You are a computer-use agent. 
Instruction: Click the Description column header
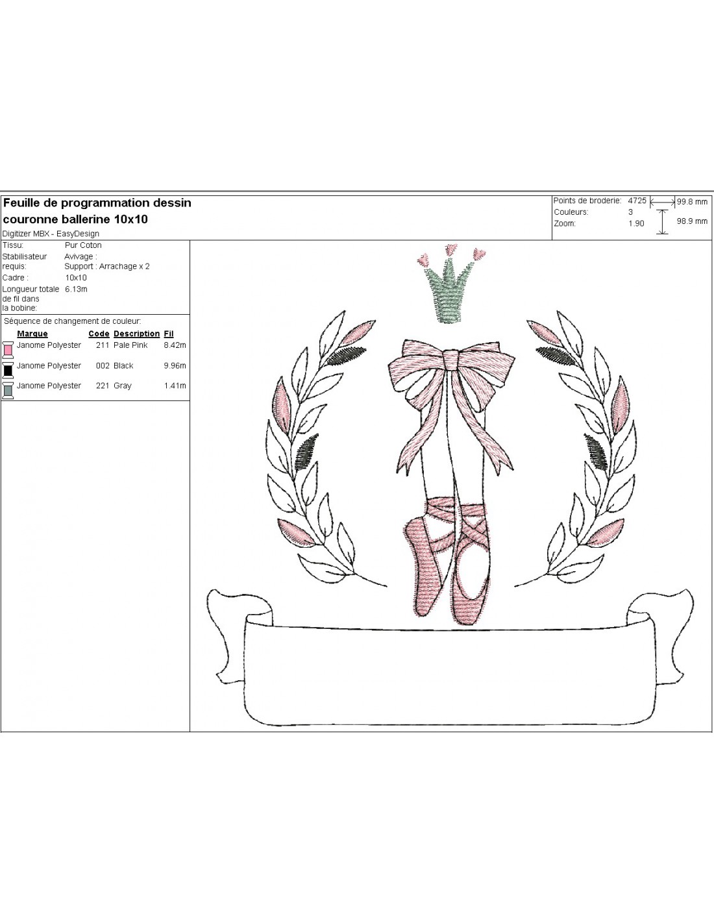pyautogui.click(x=136, y=334)
